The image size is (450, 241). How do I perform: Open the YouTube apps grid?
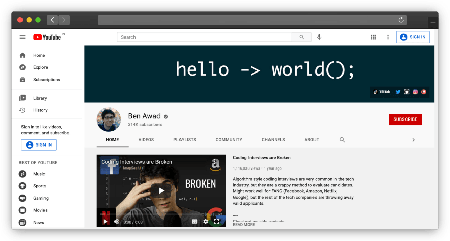(x=373, y=37)
